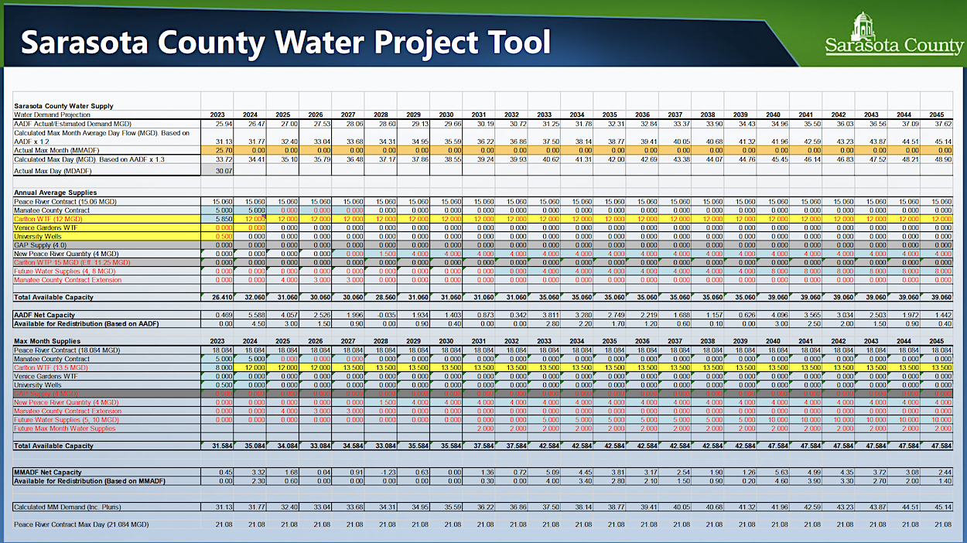Viewport: 967px width, 543px height.
Task: Click the Annual Average Supplies section header
Action: (55, 192)
